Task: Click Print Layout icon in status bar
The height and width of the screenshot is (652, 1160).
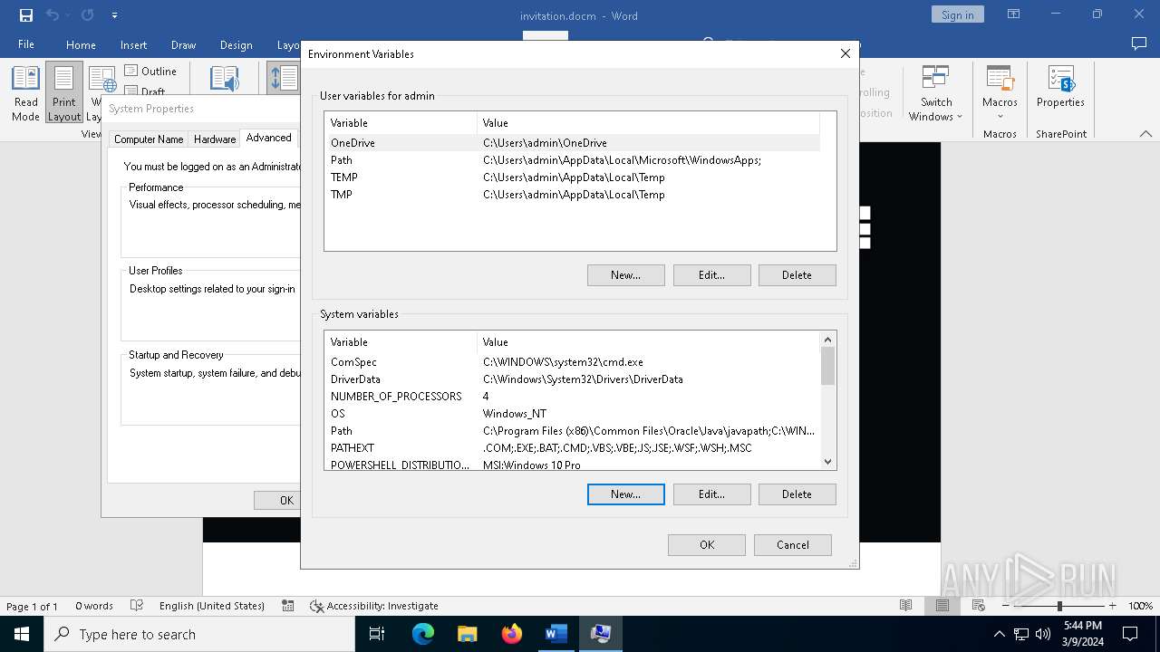Action: (942, 606)
